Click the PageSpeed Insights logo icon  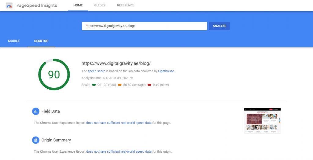point(9,5)
